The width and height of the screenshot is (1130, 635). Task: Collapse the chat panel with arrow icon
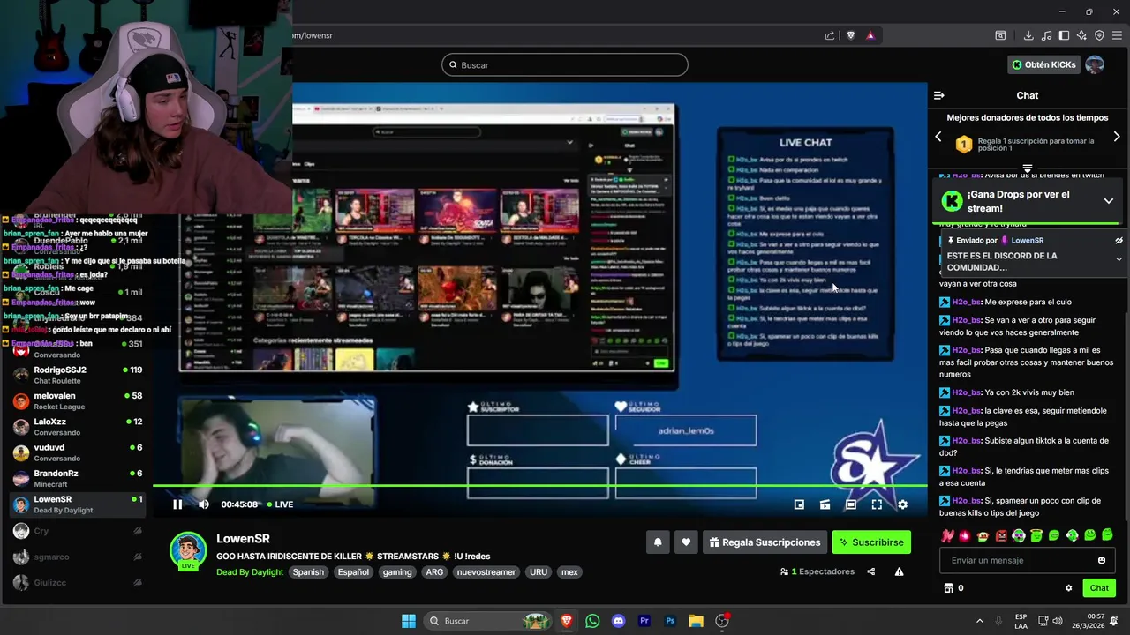[939, 95]
